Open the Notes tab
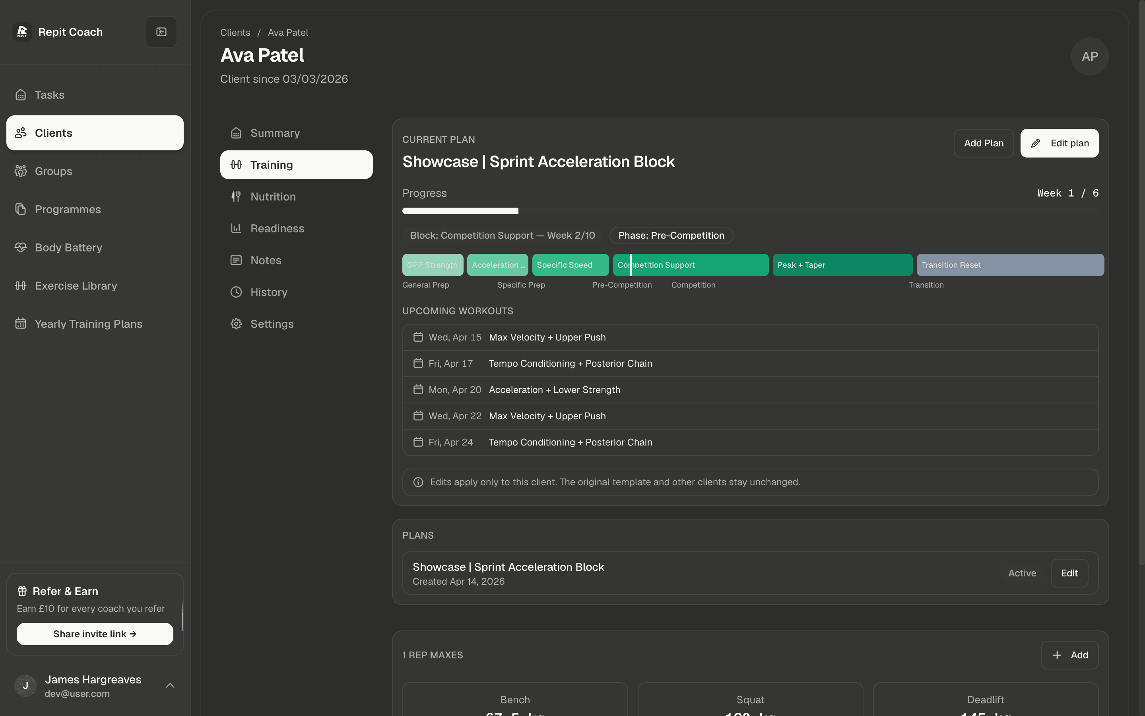Image resolution: width=1145 pixels, height=716 pixels. 296,260
